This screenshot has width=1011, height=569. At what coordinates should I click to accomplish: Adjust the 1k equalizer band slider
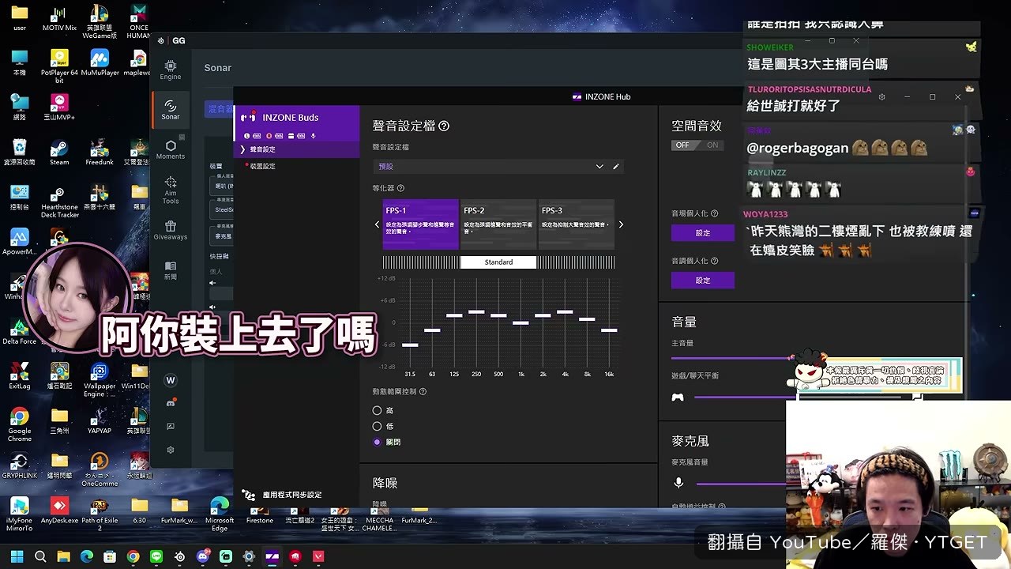[x=521, y=322]
